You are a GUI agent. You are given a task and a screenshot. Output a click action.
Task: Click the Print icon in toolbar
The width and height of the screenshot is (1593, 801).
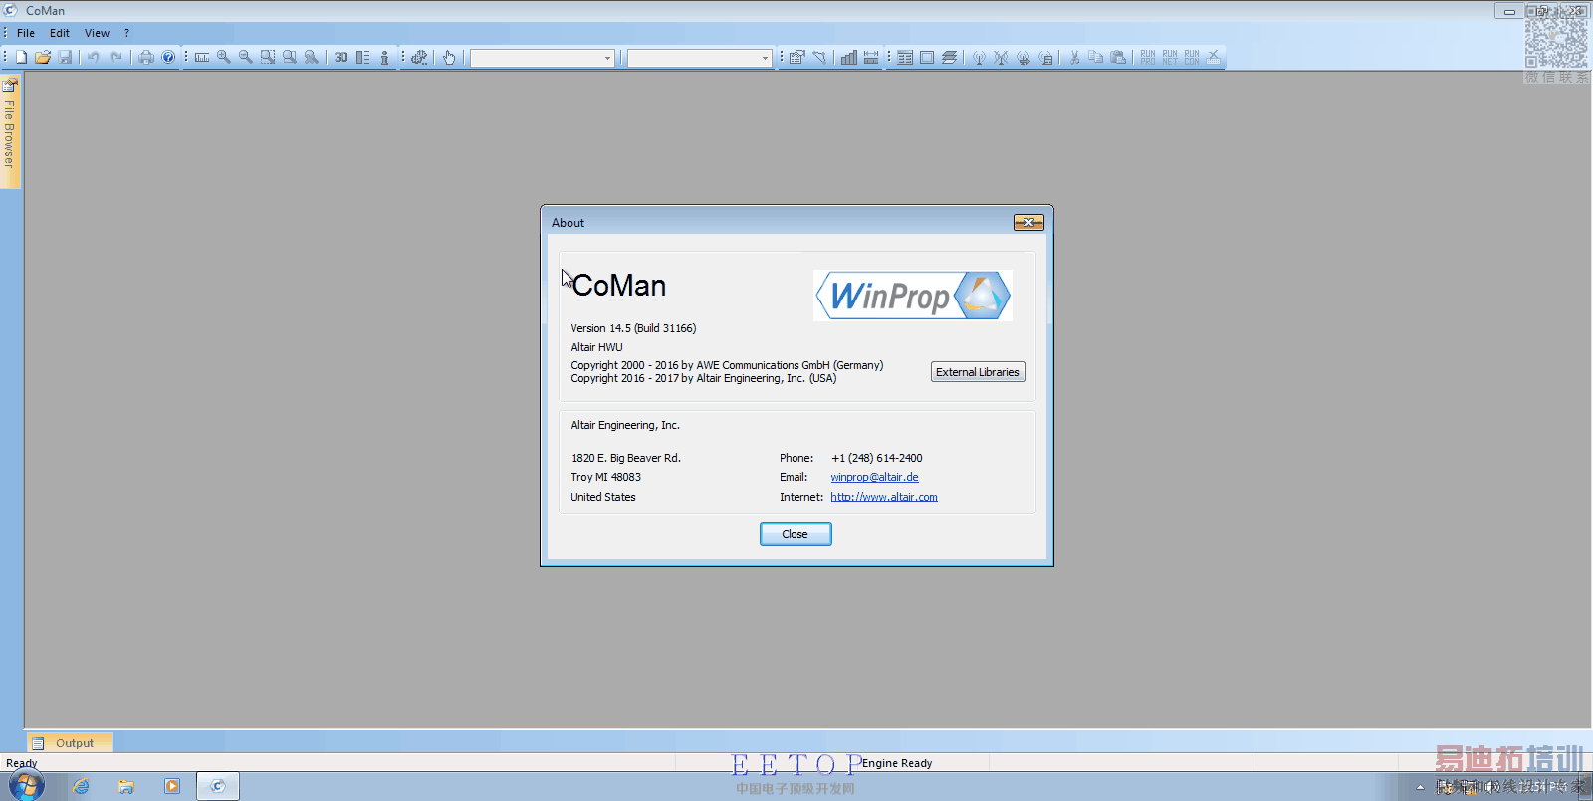coord(146,57)
